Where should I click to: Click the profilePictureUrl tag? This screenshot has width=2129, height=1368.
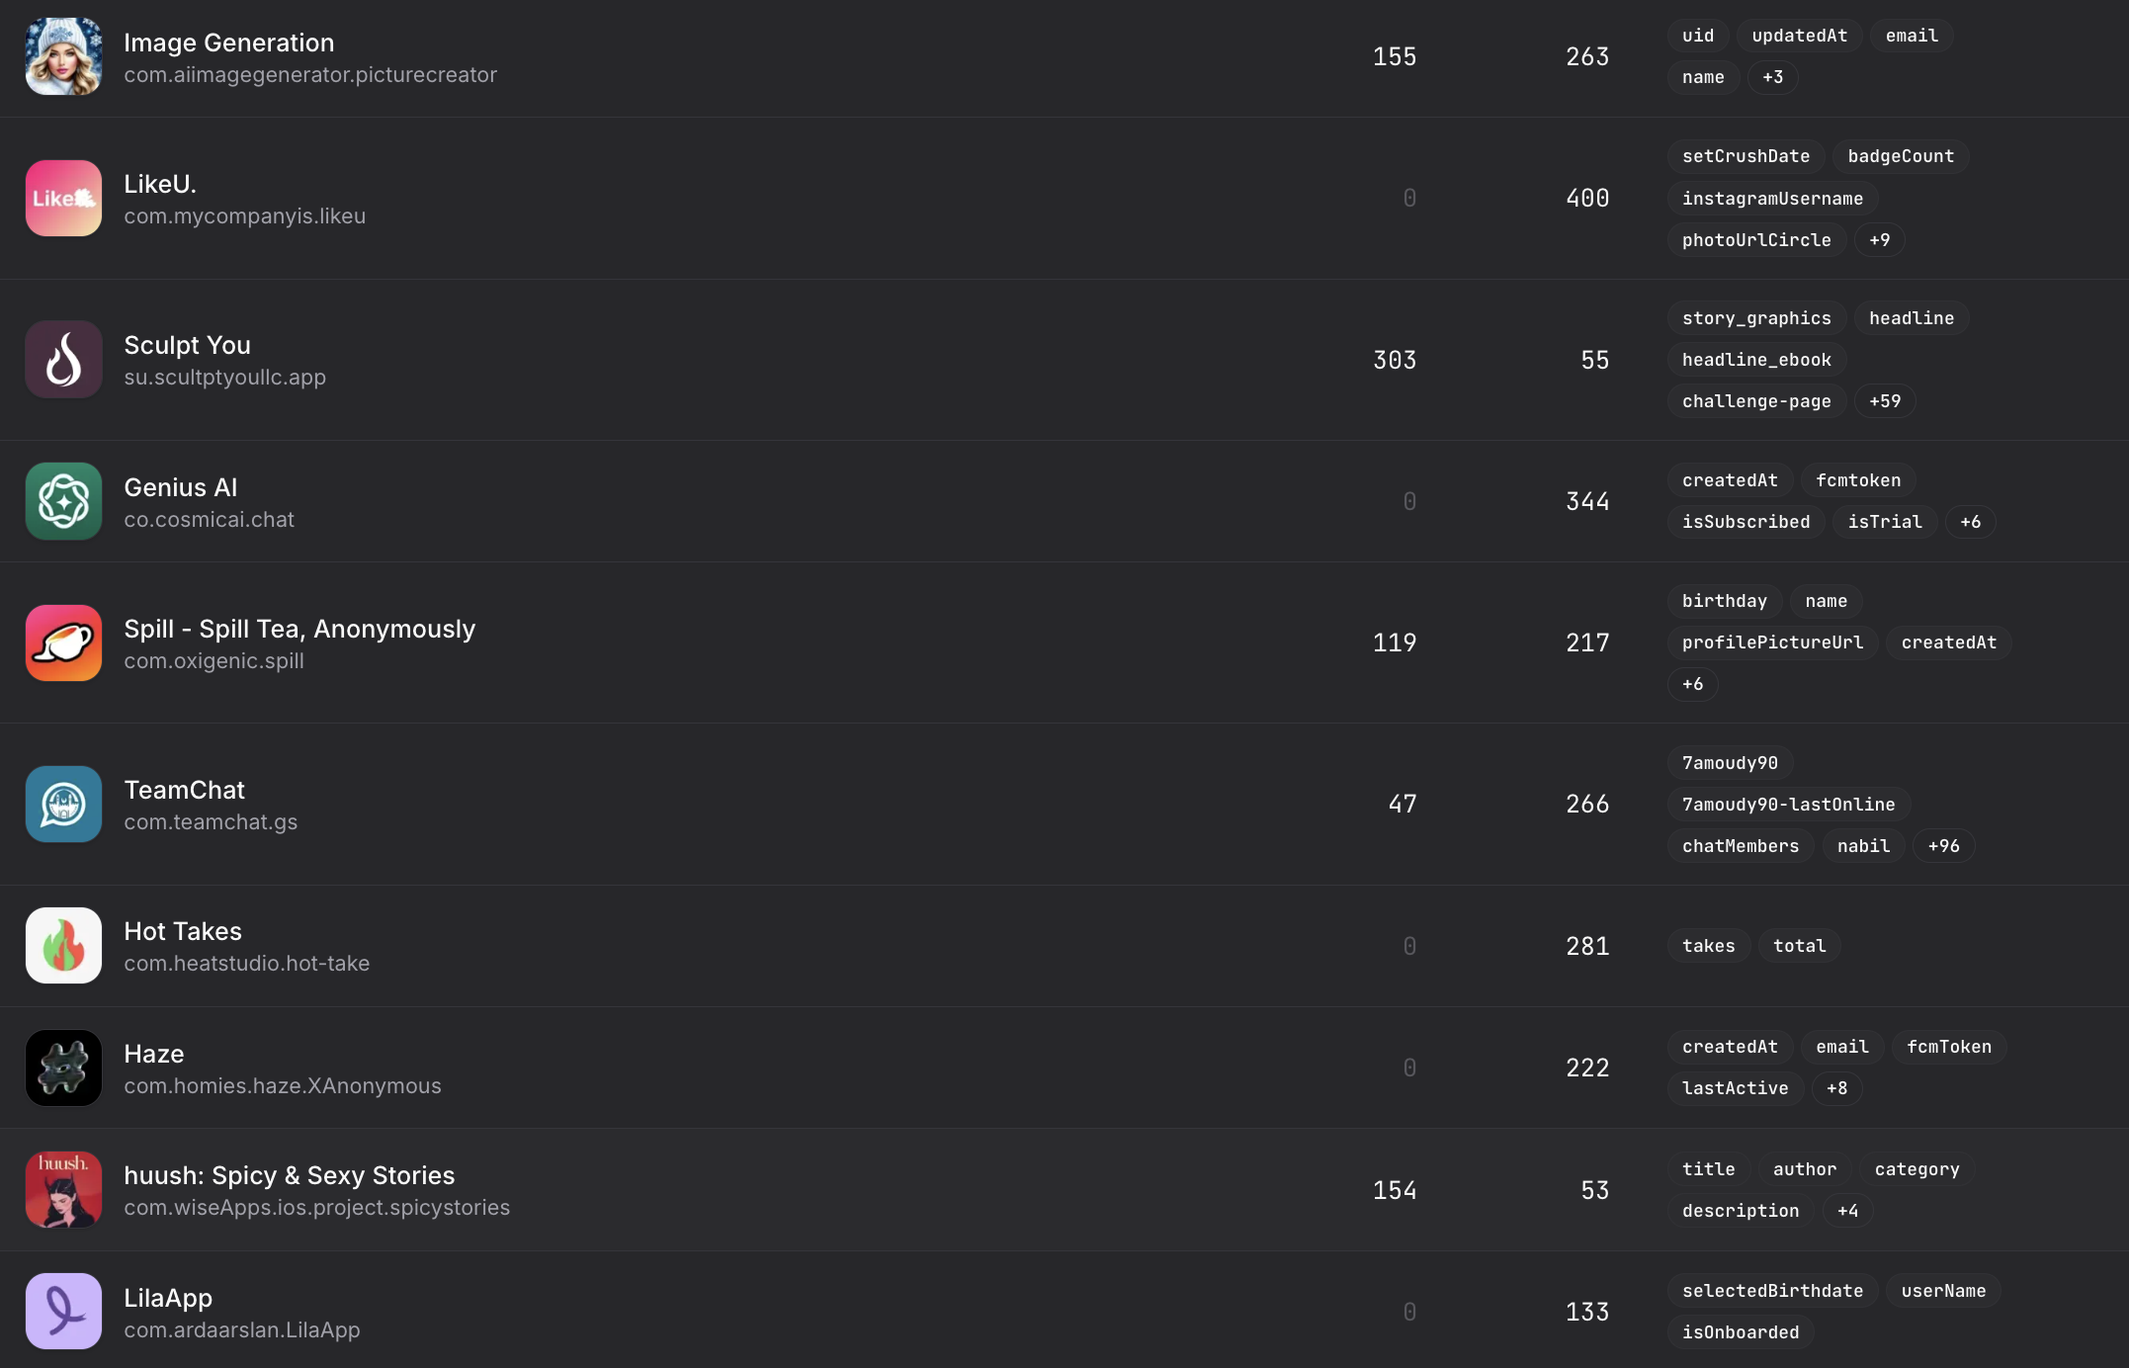(x=1772, y=642)
